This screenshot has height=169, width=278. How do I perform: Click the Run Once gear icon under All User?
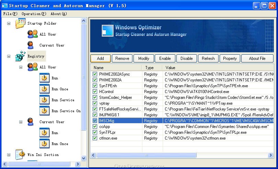44,89
